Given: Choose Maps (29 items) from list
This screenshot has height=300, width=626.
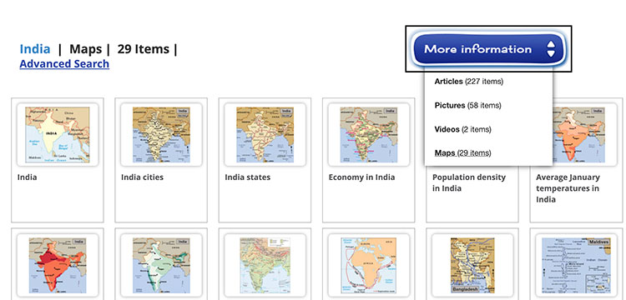Looking at the screenshot, I should point(462,153).
